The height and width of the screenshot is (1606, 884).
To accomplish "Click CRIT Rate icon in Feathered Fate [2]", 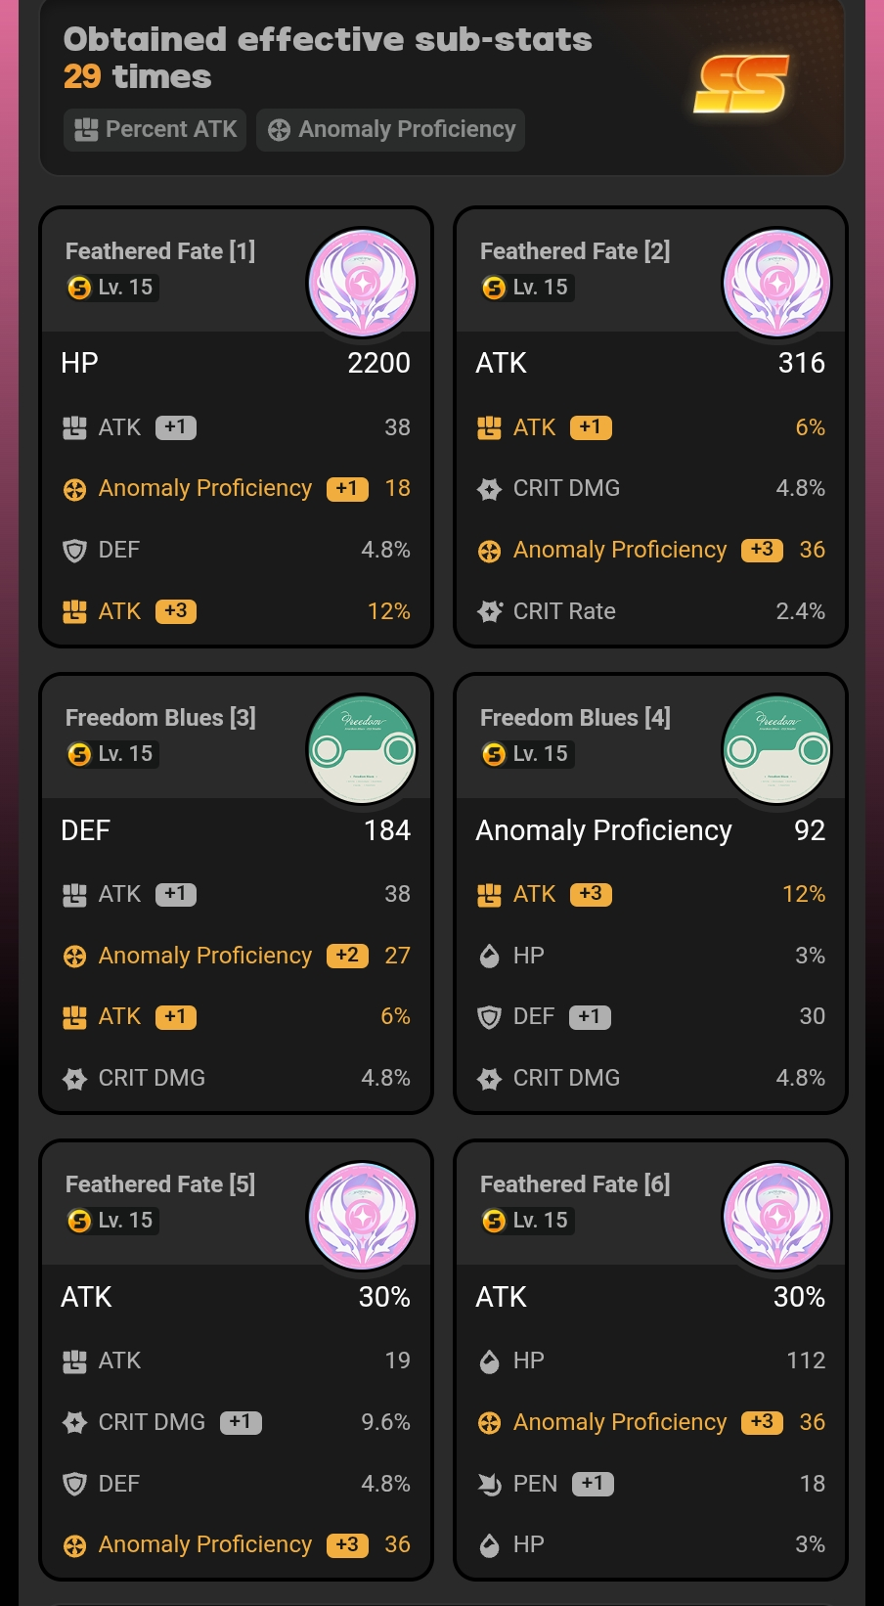I will click(x=489, y=612).
